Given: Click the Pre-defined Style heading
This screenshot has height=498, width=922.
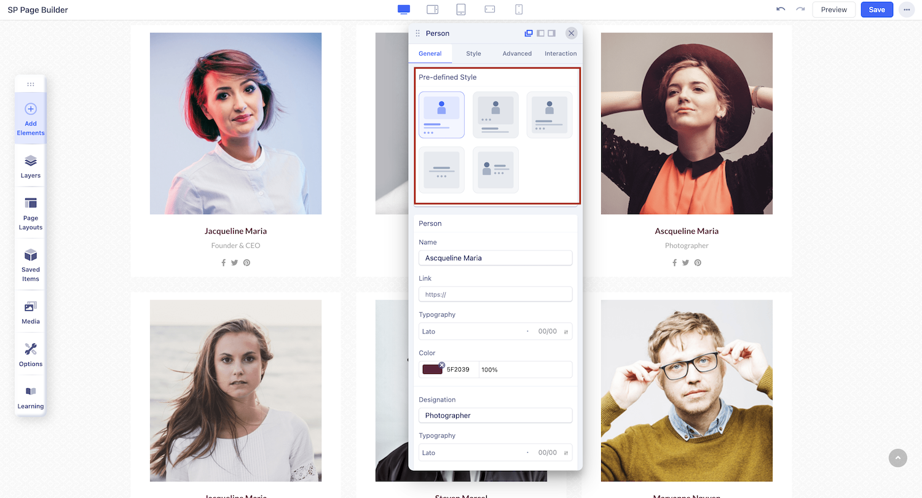Looking at the screenshot, I should (x=447, y=77).
